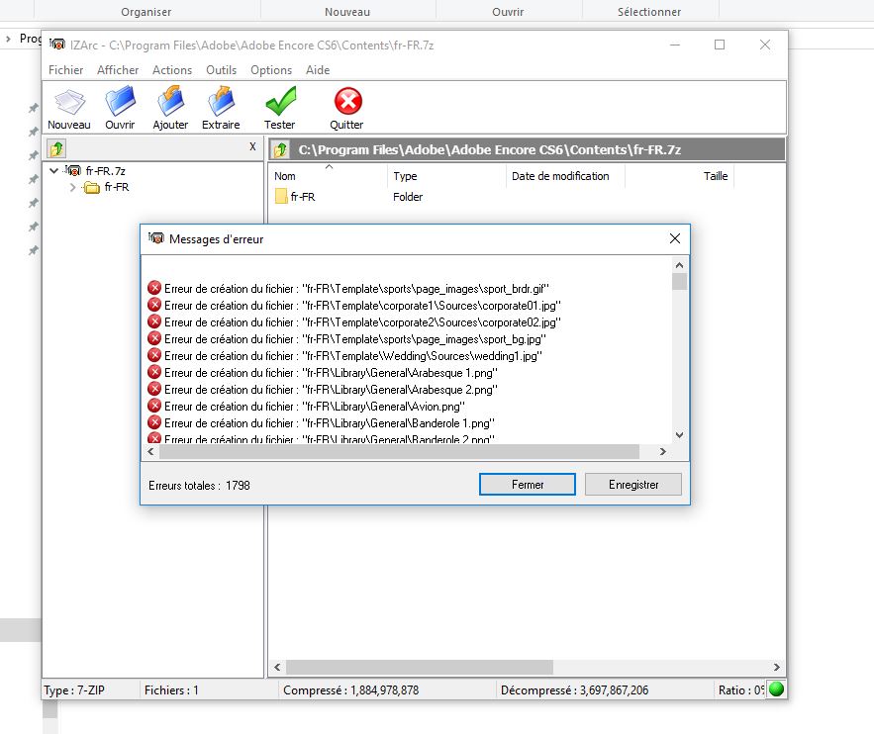Open the Afficher menu
Viewport: 874px width, 734px height.
(118, 69)
